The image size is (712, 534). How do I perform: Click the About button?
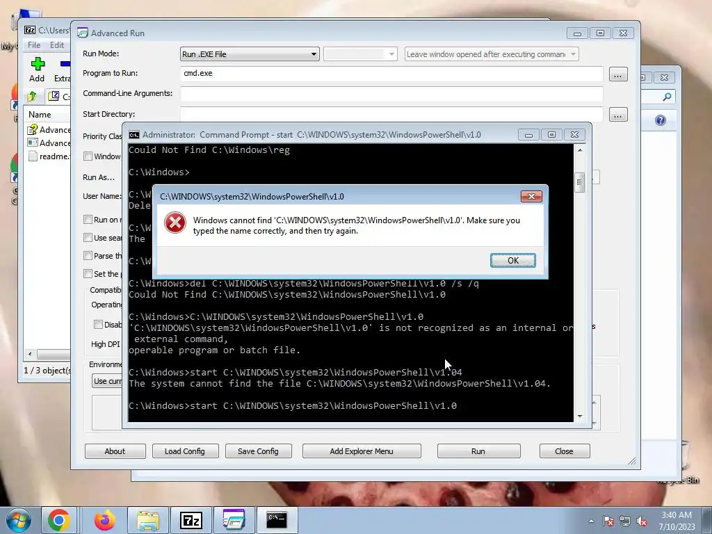coord(115,451)
